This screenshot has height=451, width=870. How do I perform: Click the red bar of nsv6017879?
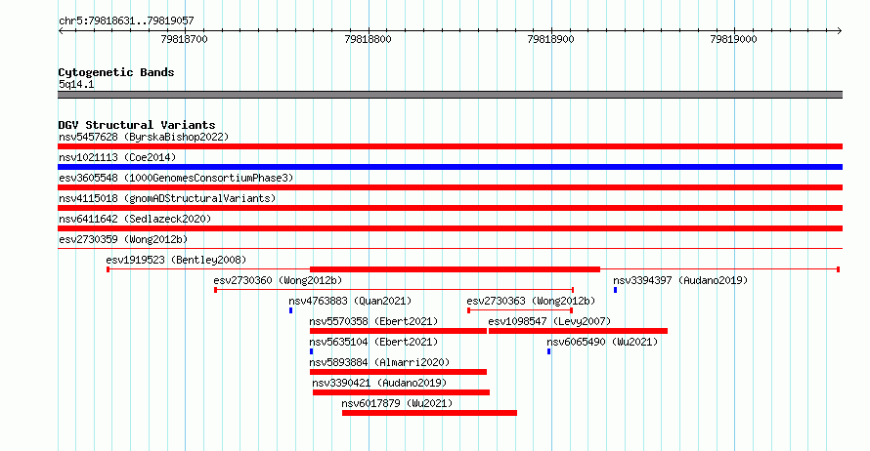click(x=429, y=413)
